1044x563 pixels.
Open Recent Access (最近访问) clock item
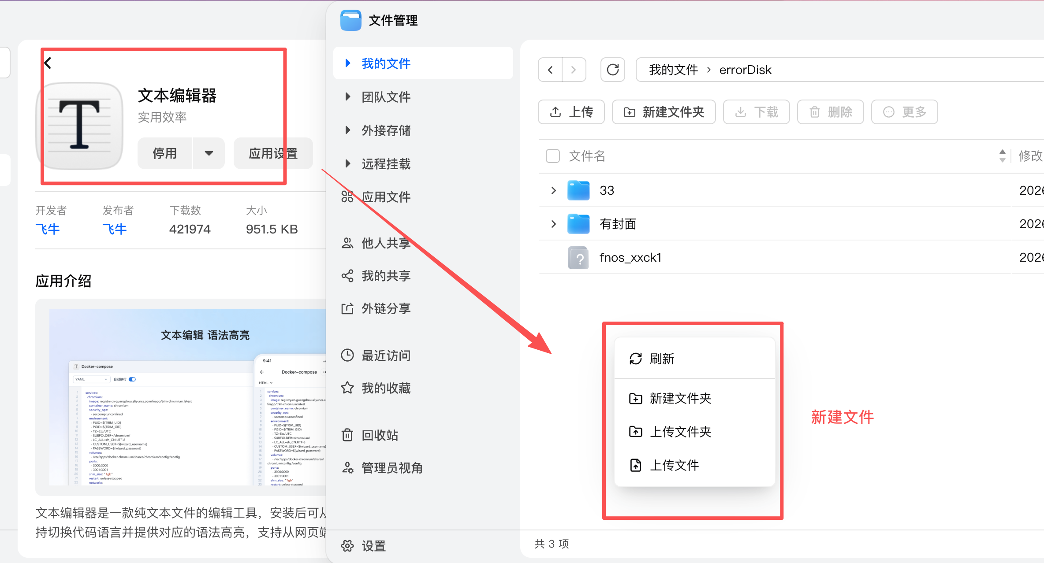385,356
